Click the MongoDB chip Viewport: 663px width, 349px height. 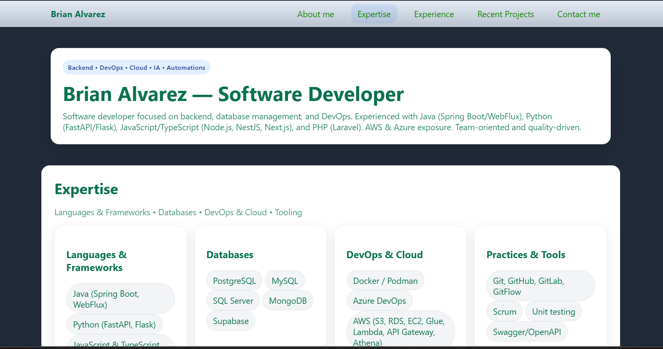[x=288, y=301]
